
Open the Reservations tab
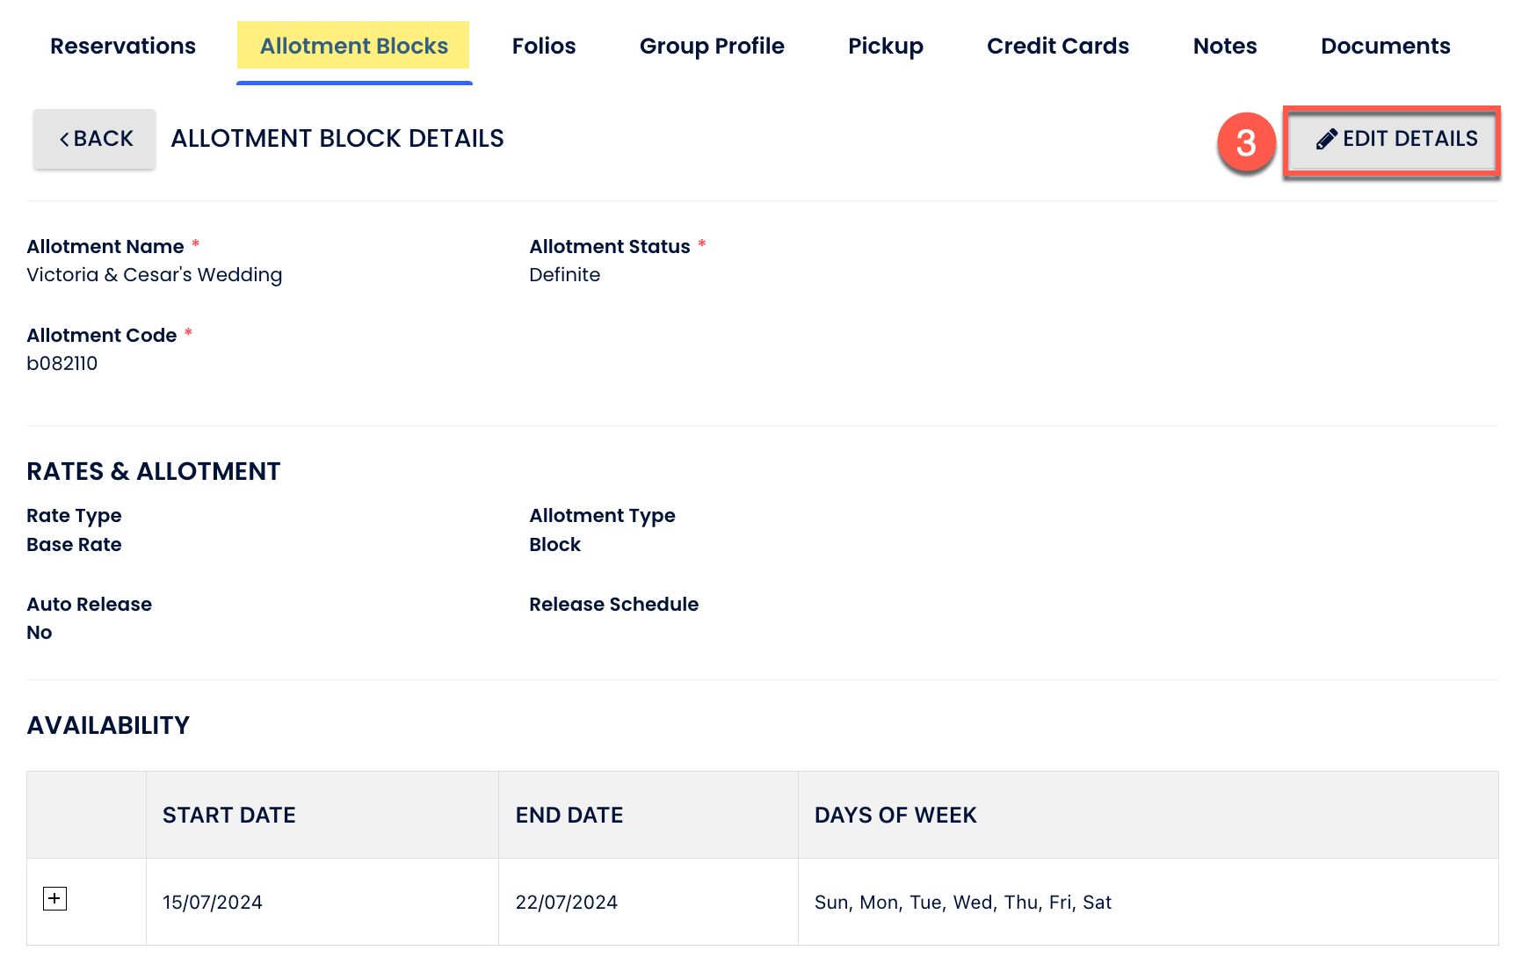[123, 46]
